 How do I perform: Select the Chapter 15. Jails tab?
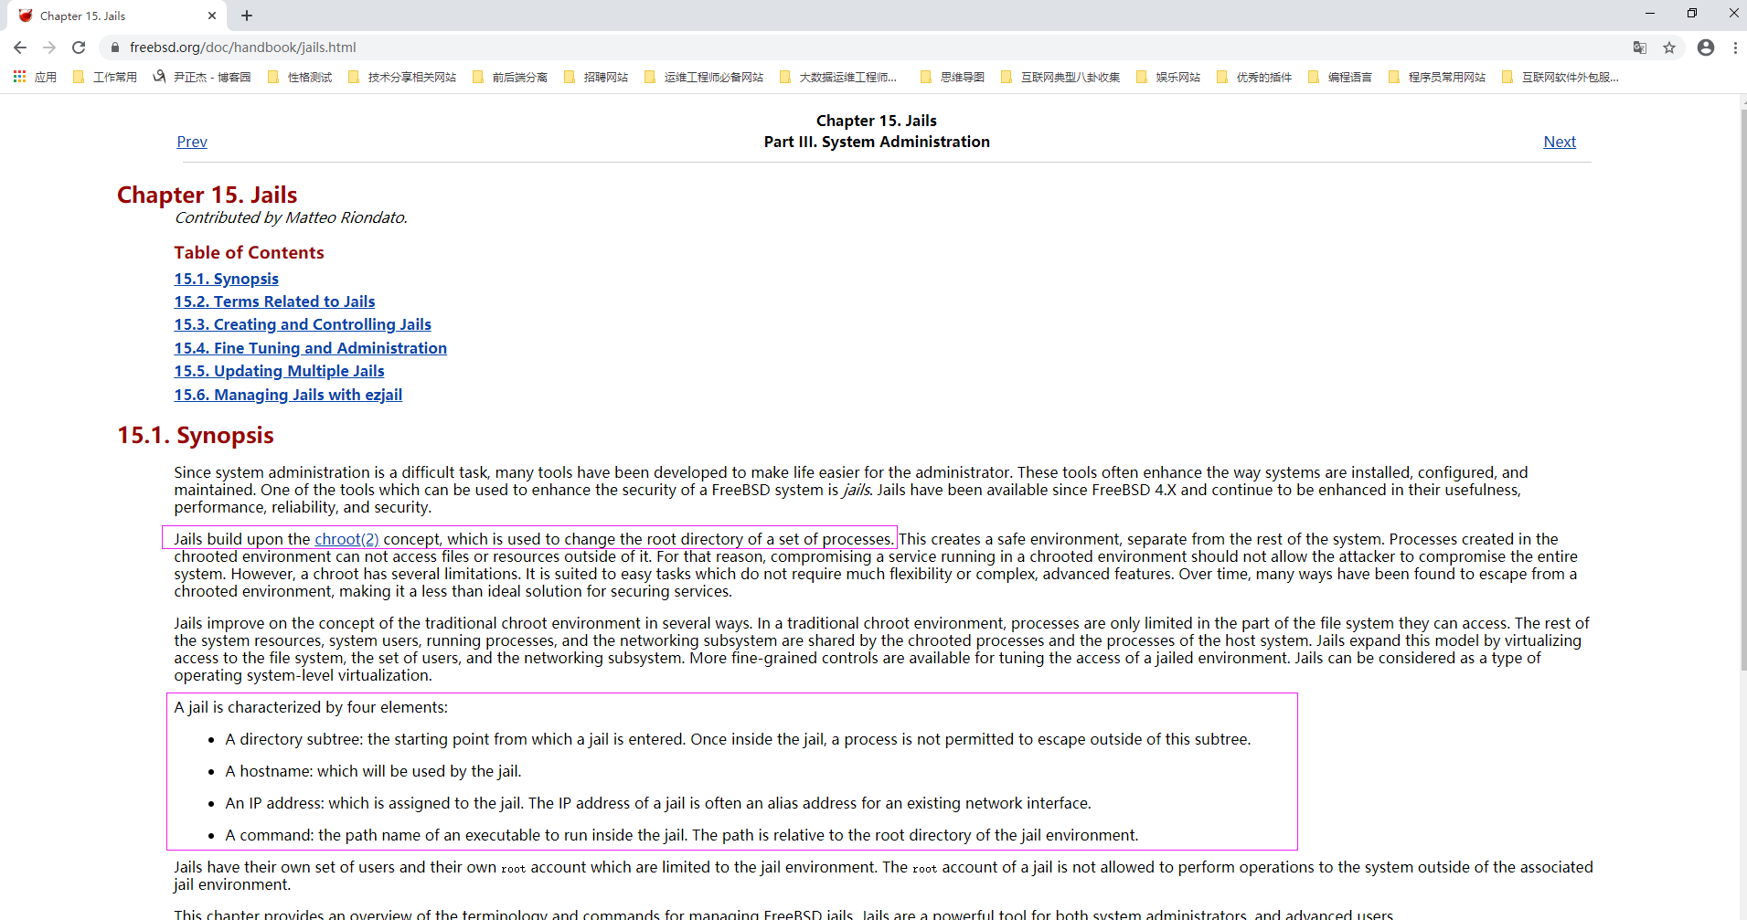point(101,16)
